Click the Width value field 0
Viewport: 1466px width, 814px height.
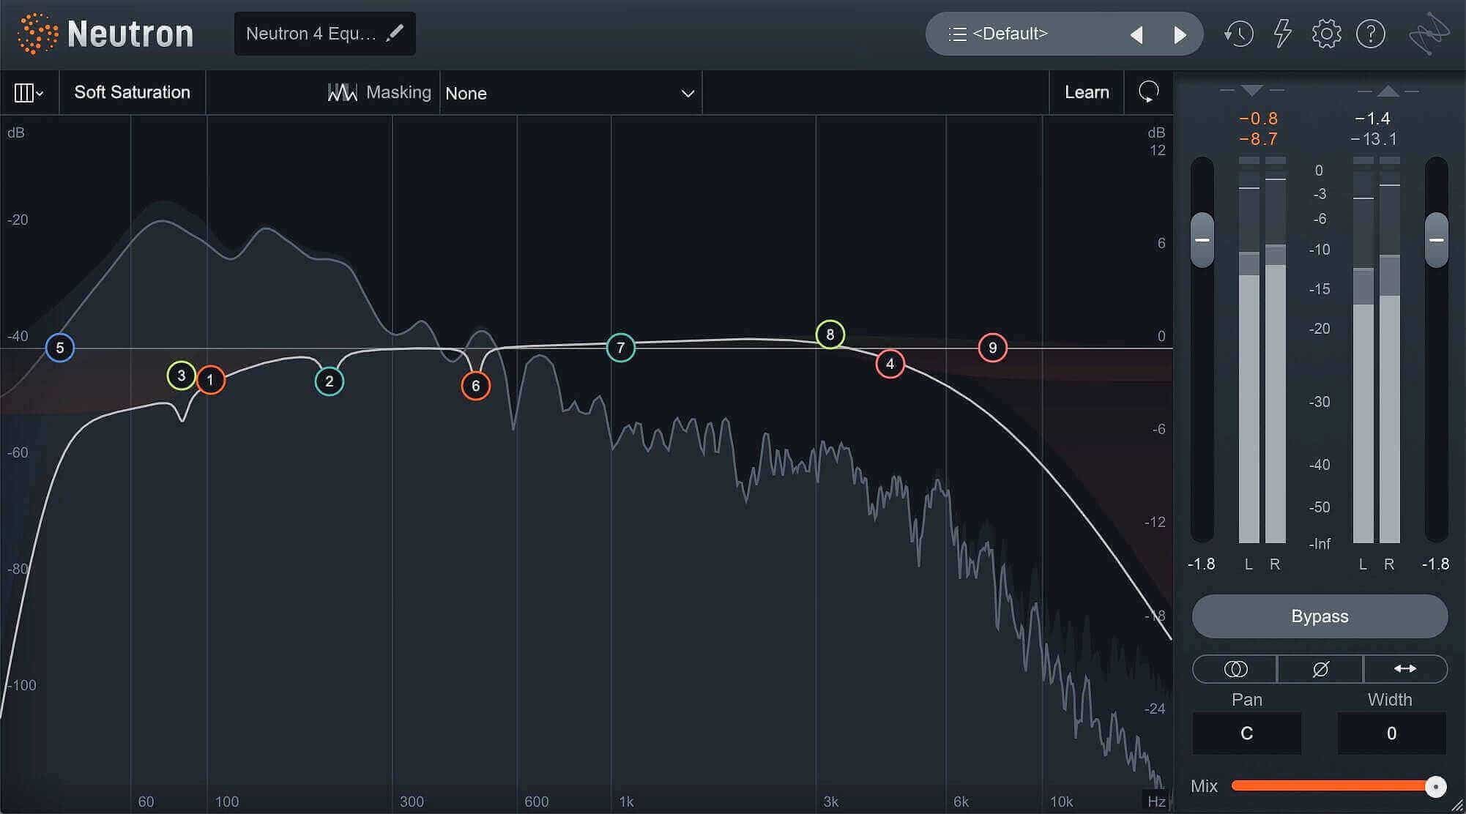(1391, 733)
